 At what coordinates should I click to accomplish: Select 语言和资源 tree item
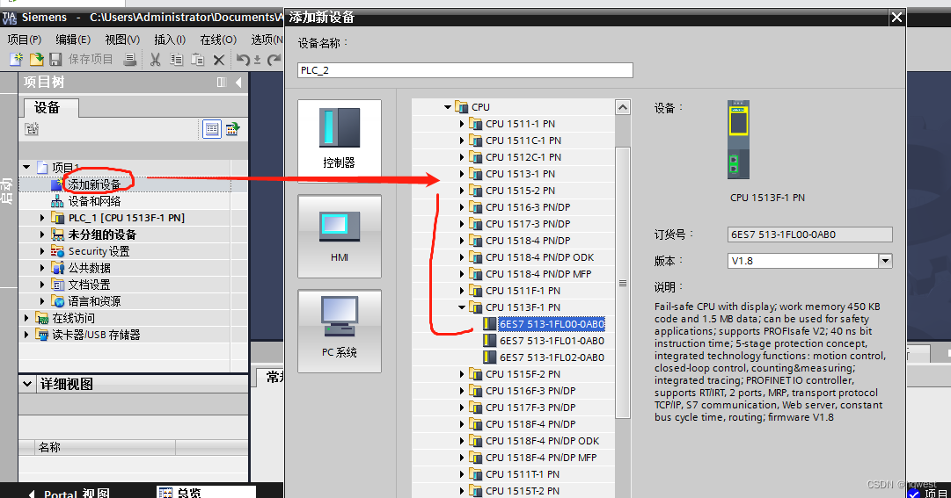pyautogui.click(x=95, y=301)
